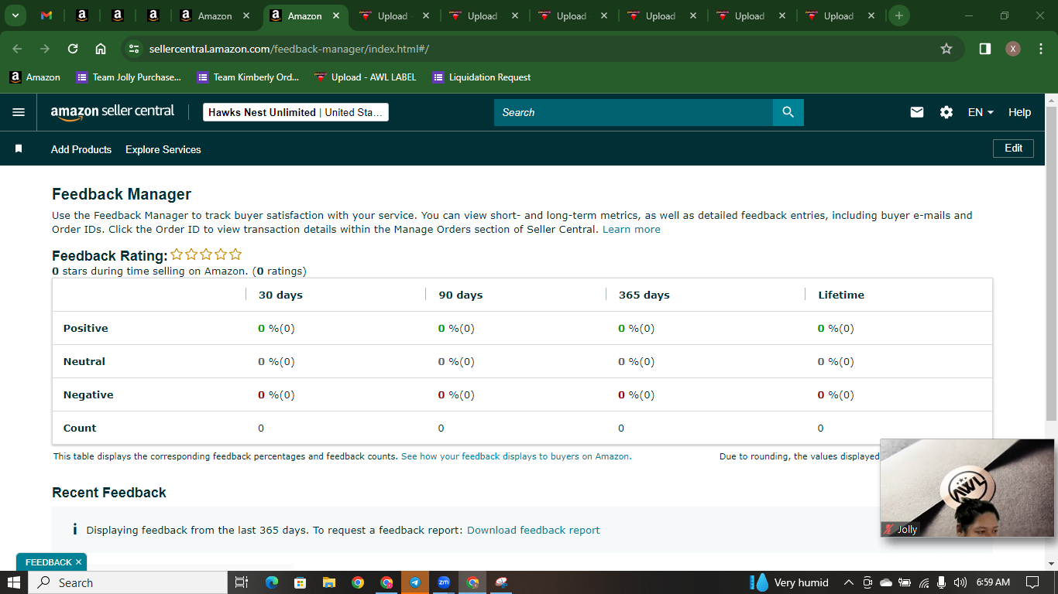Open a new Chrome tab
The height and width of the screenshot is (594, 1058).
[898, 15]
